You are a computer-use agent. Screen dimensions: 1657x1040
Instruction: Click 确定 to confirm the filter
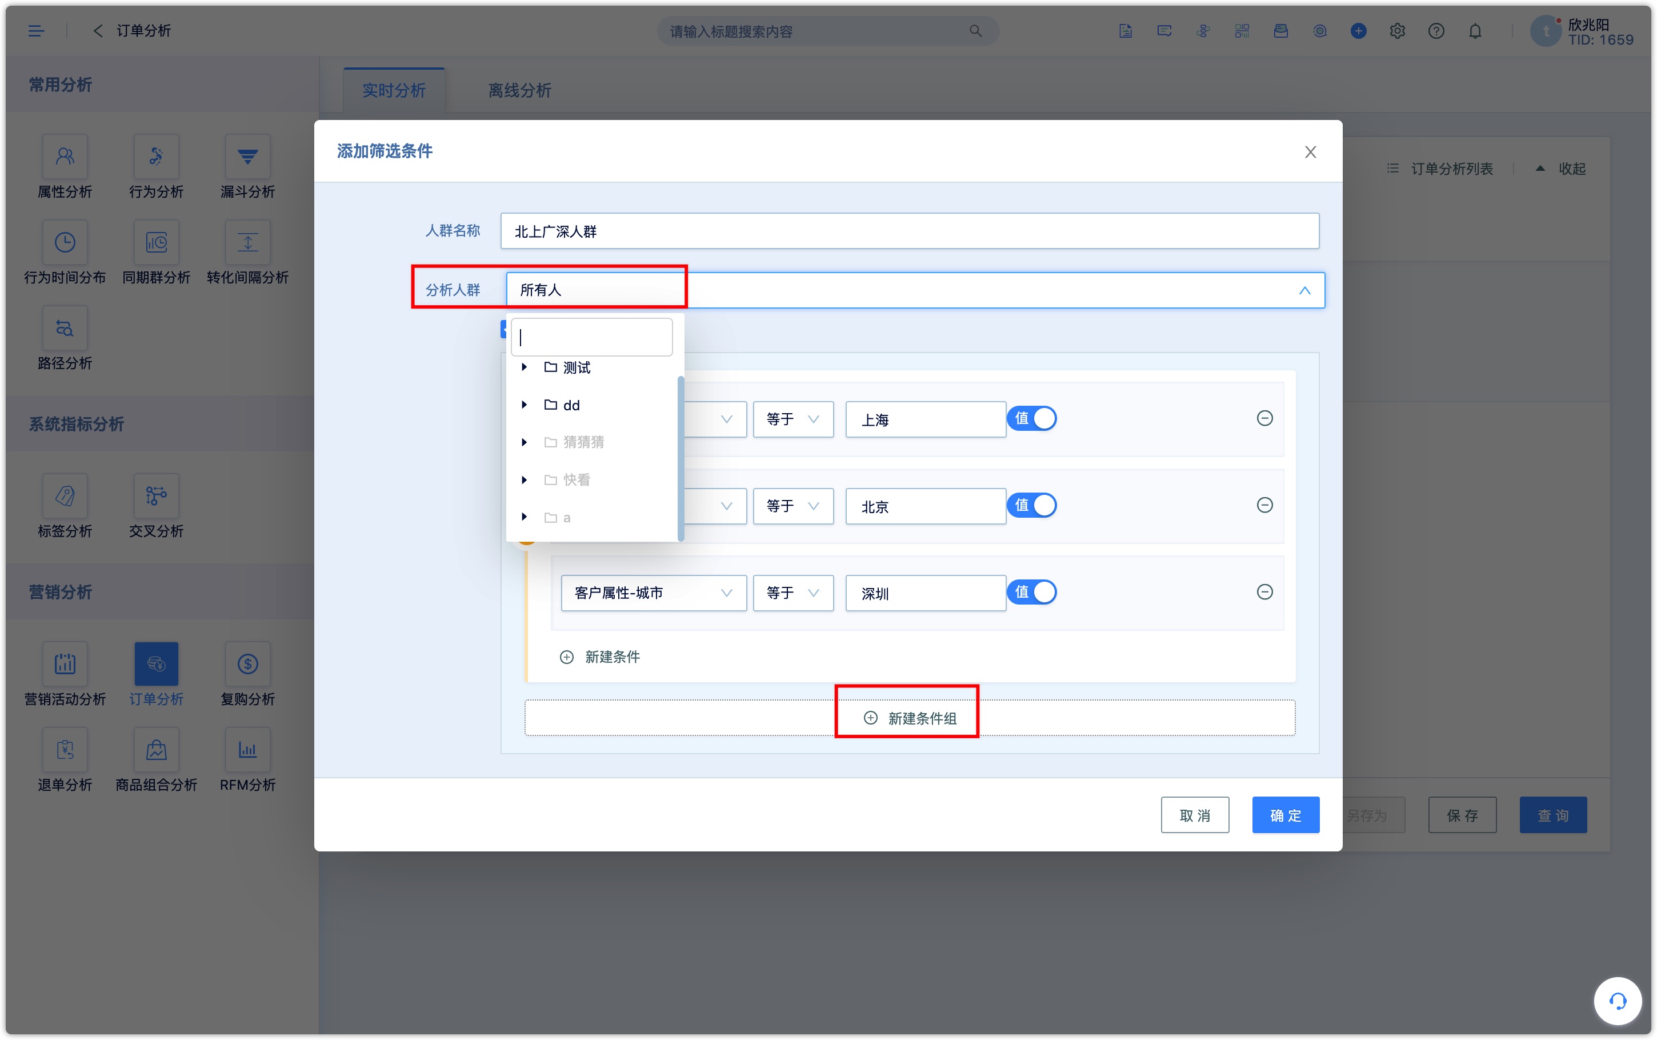coord(1285,815)
